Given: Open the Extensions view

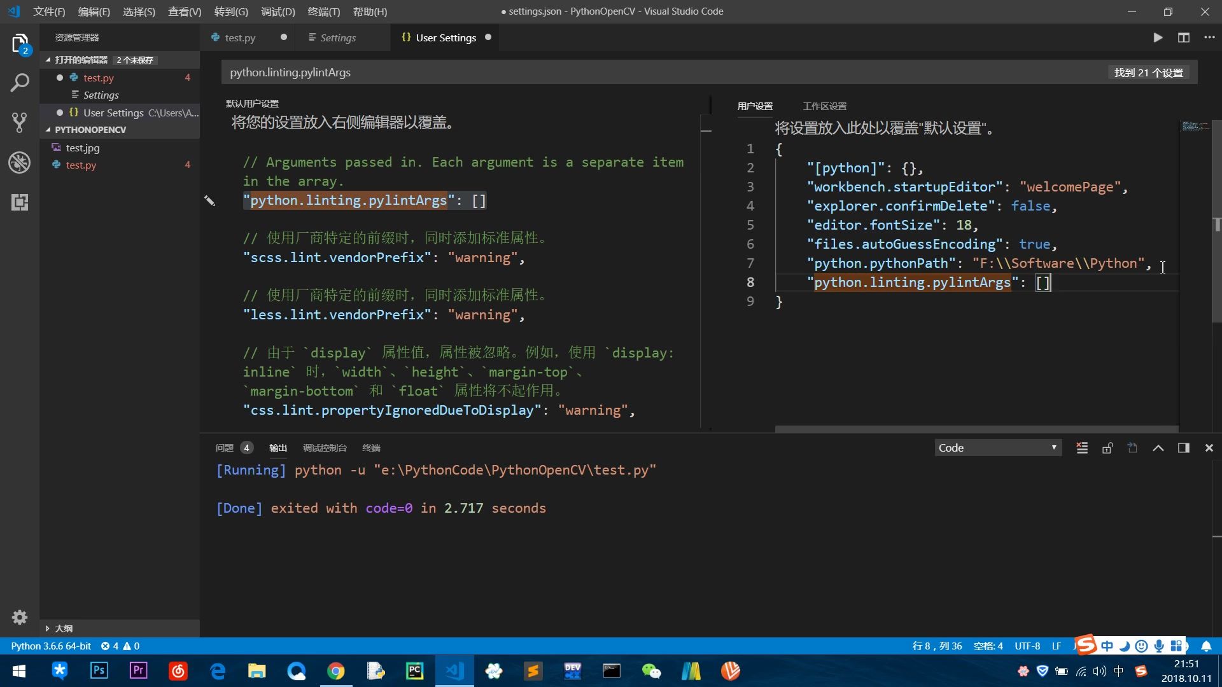Looking at the screenshot, I should (20, 202).
